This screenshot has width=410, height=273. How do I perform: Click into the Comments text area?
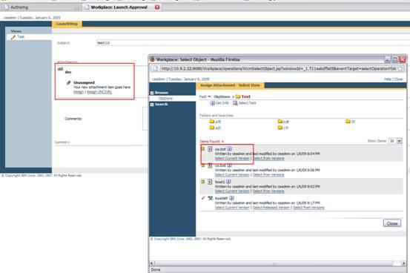(145, 119)
